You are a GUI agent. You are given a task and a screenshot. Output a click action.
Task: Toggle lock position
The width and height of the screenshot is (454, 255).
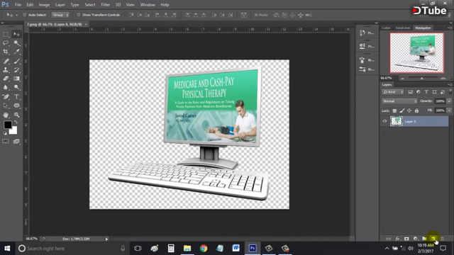click(409, 110)
